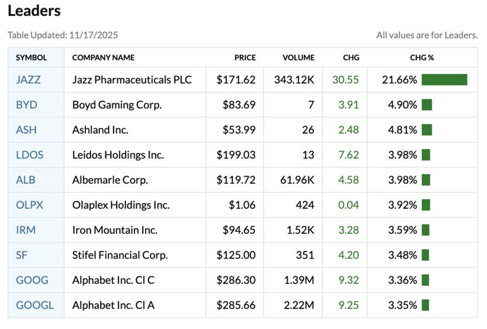Click the long green bar for JAZZ
Viewport: 487px width, 329px height.
pyautogui.click(x=444, y=80)
